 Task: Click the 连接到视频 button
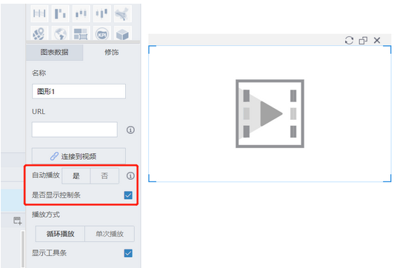[79, 156]
